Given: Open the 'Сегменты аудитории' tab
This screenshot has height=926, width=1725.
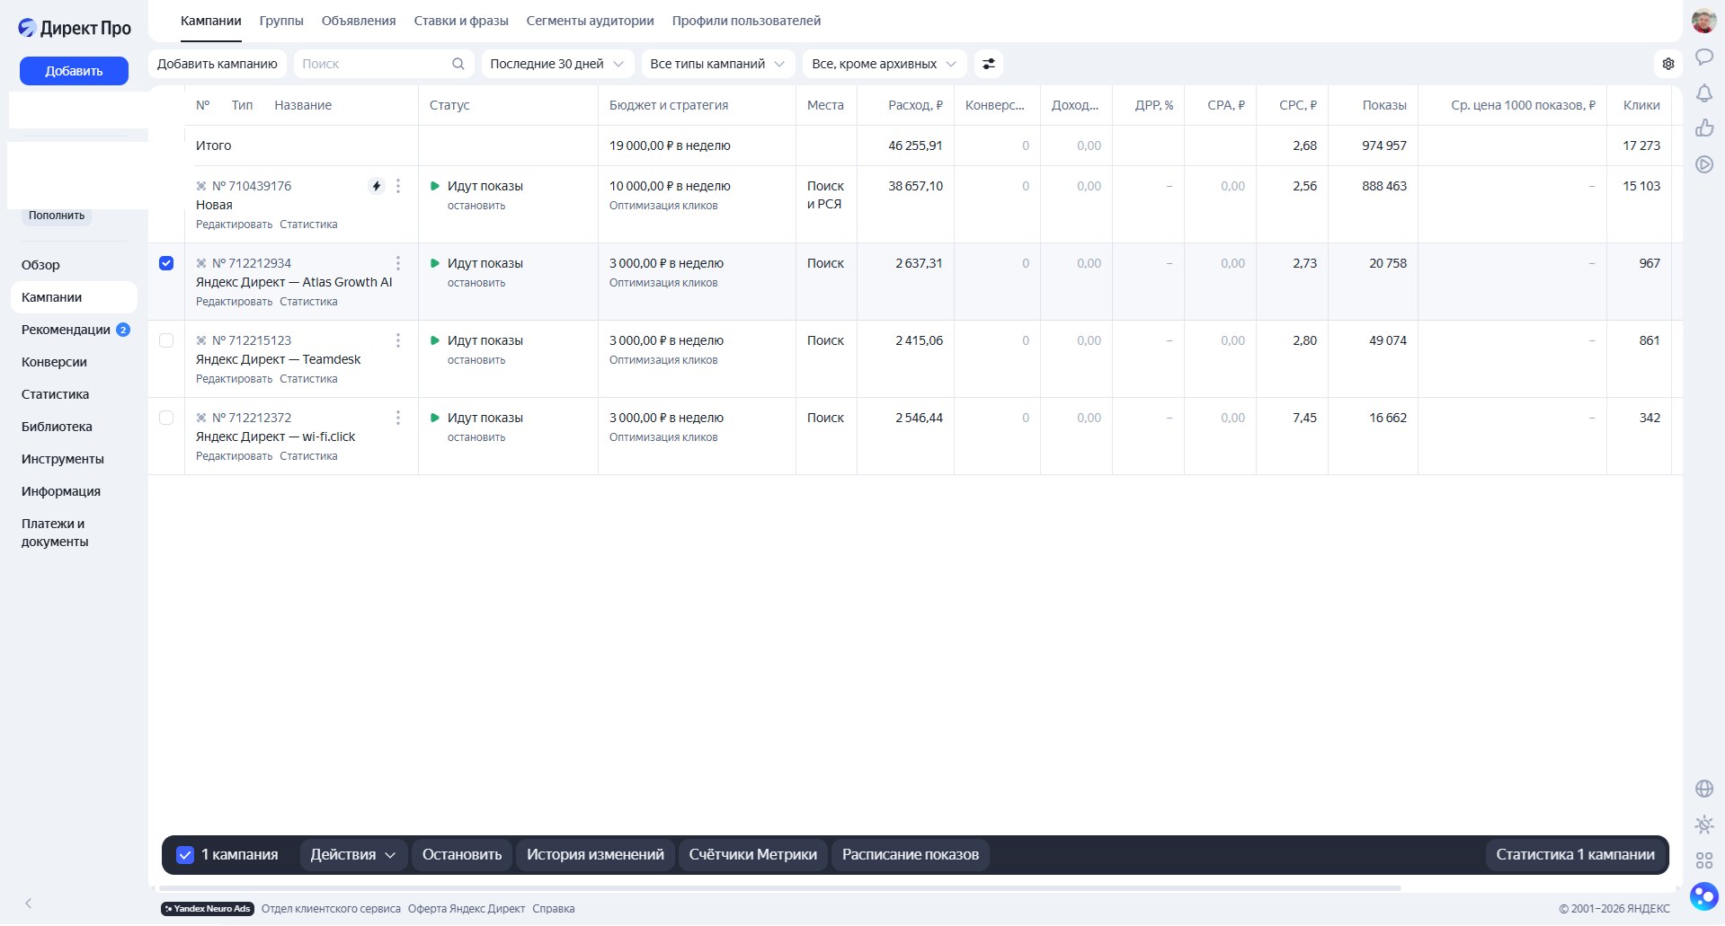Looking at the screenshot, I should coord(590,21).
